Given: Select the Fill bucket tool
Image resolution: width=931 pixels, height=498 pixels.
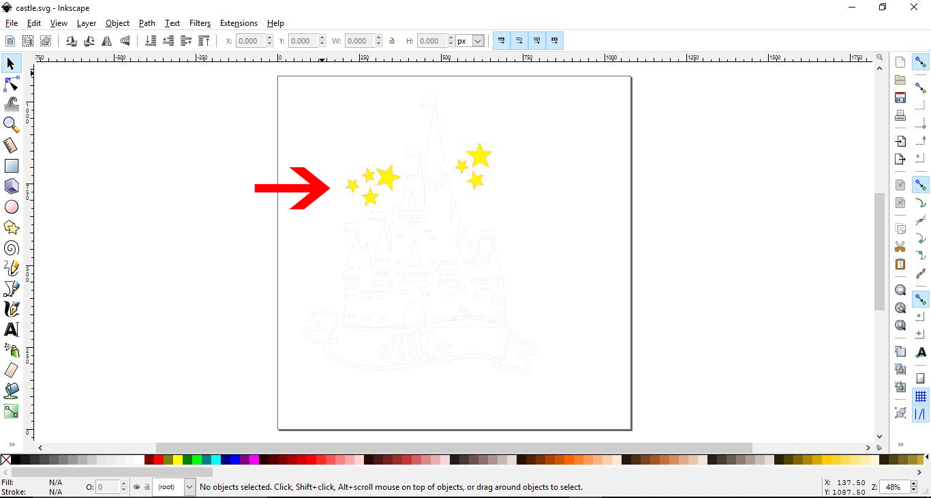Looking at the screenshot, I should point(11,391).
